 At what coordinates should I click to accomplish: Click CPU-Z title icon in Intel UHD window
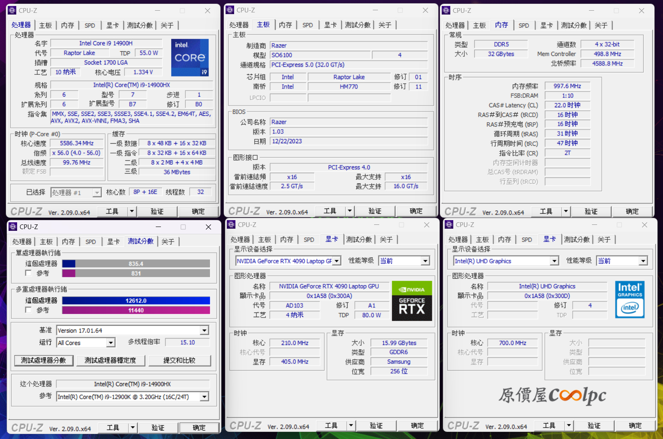click(449, 224)
